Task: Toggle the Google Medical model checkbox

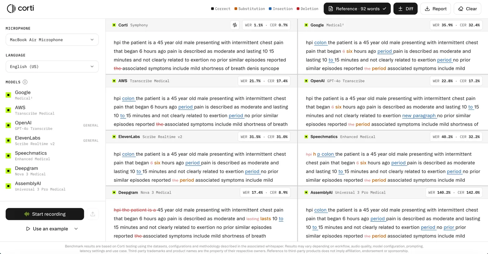Action: [9, 95]
